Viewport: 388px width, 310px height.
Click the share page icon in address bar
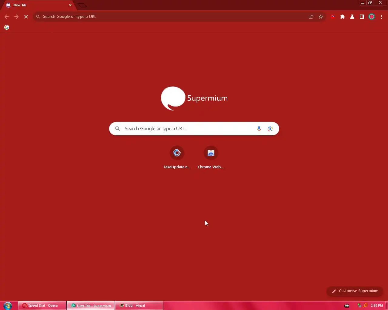(311, 17)
